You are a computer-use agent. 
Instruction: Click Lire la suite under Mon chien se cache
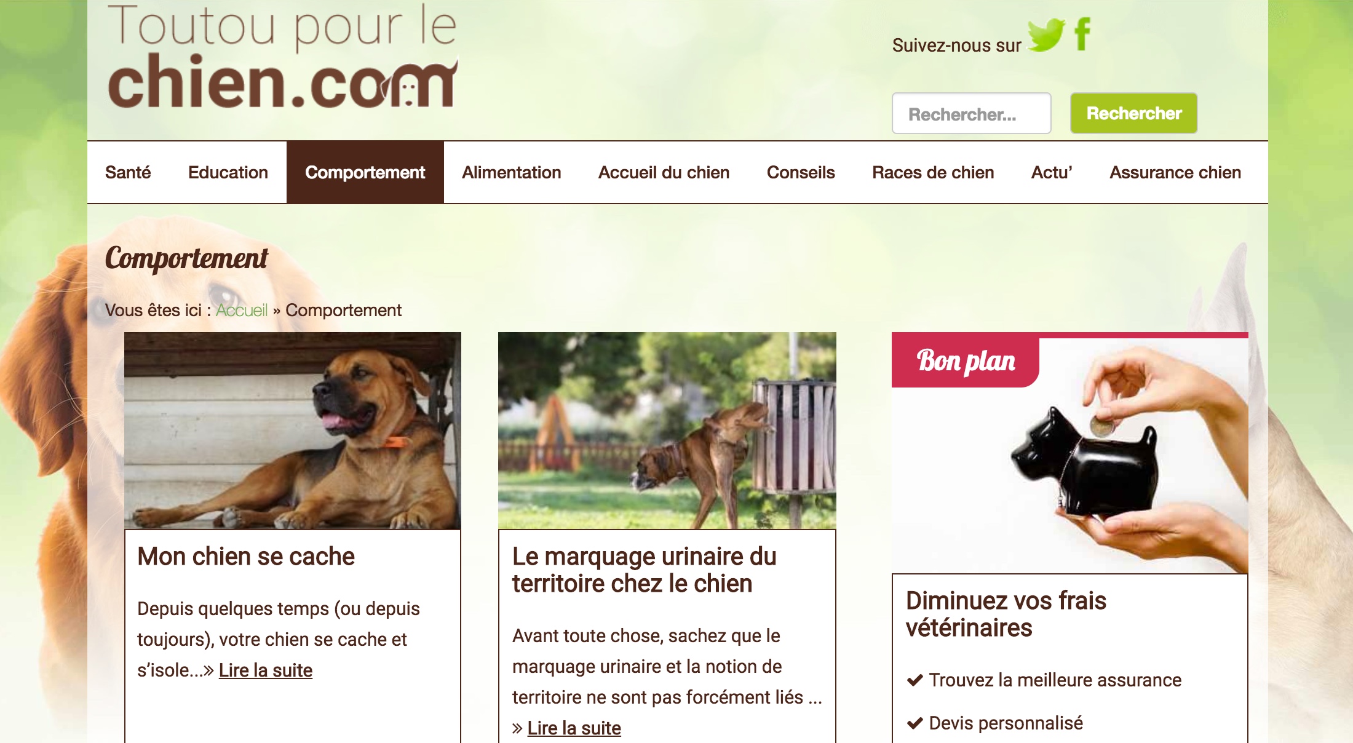click(266, 670)
